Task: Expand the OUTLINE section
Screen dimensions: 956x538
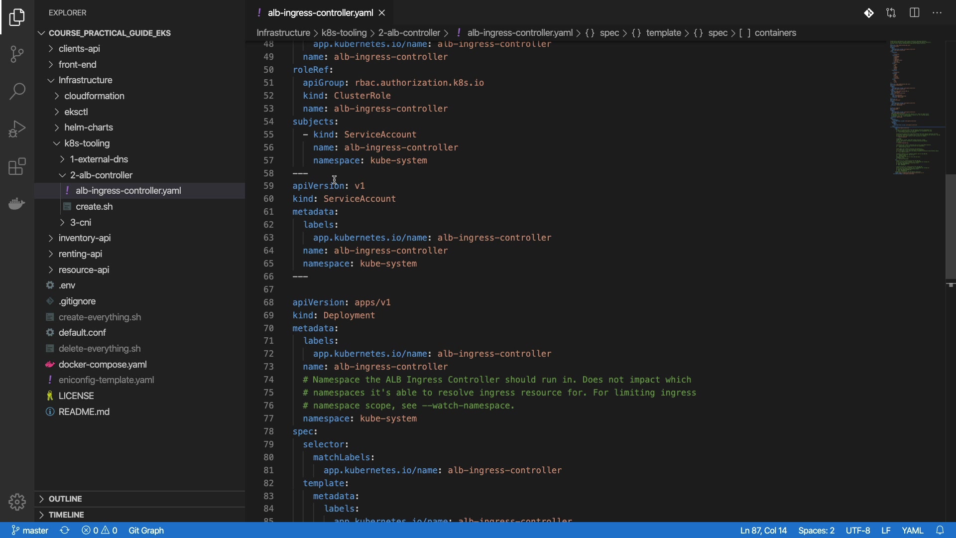Action: 65,499
